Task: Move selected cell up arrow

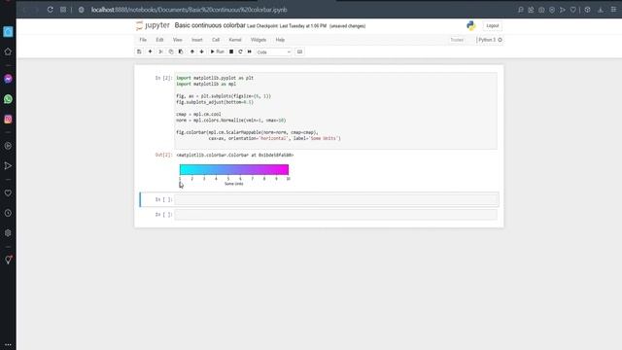Action: 192,52
